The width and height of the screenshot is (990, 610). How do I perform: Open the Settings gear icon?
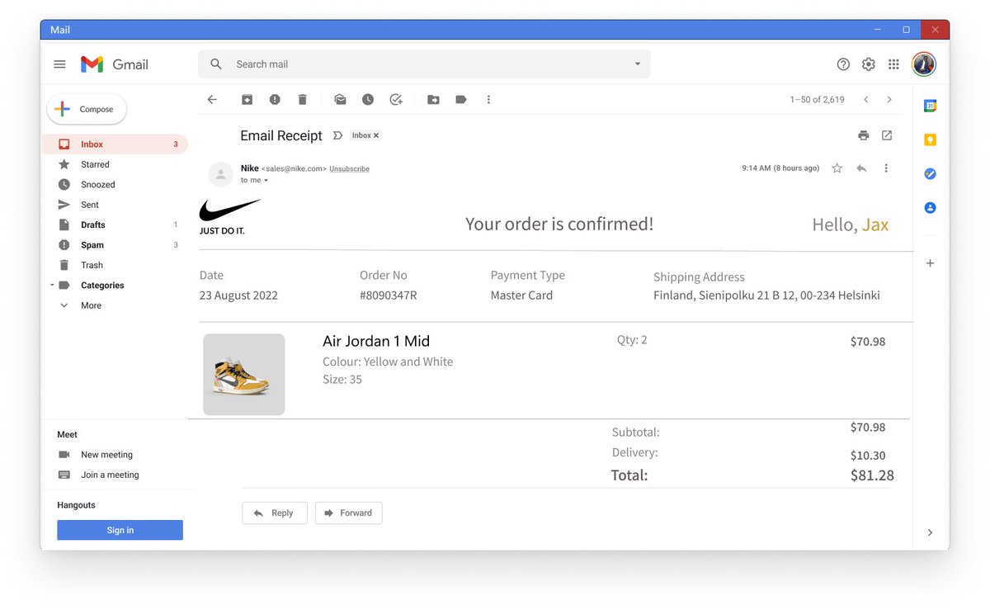click(869, 64)
